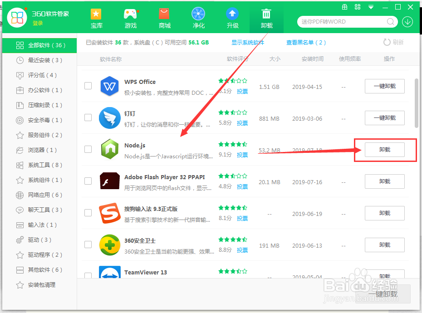Viewport: 422px width, 313px height.
Task: Select 聊天工具 (3) category
Action: 39,210
